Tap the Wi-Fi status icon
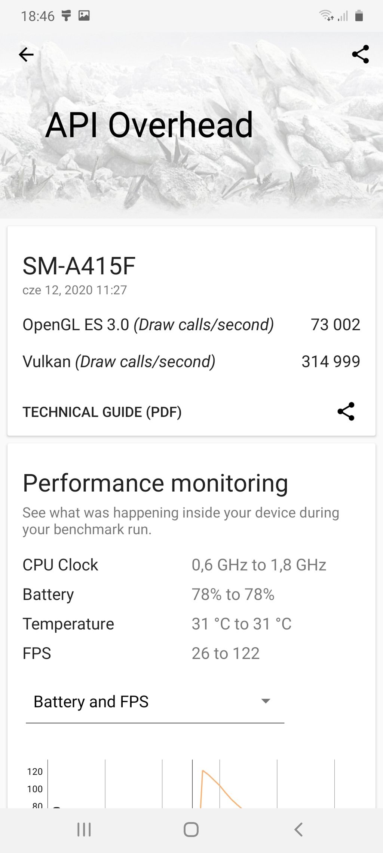Screen dimensions: 383x853 tap(326, 16)
